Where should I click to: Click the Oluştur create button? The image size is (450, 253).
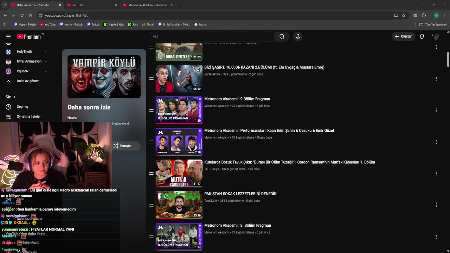click(403, 37)
